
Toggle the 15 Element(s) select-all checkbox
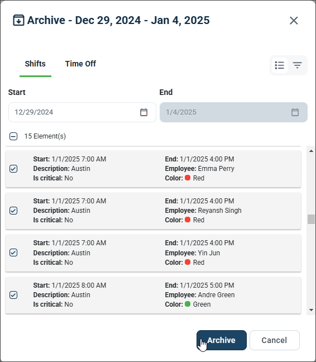[x=13, y=136]
